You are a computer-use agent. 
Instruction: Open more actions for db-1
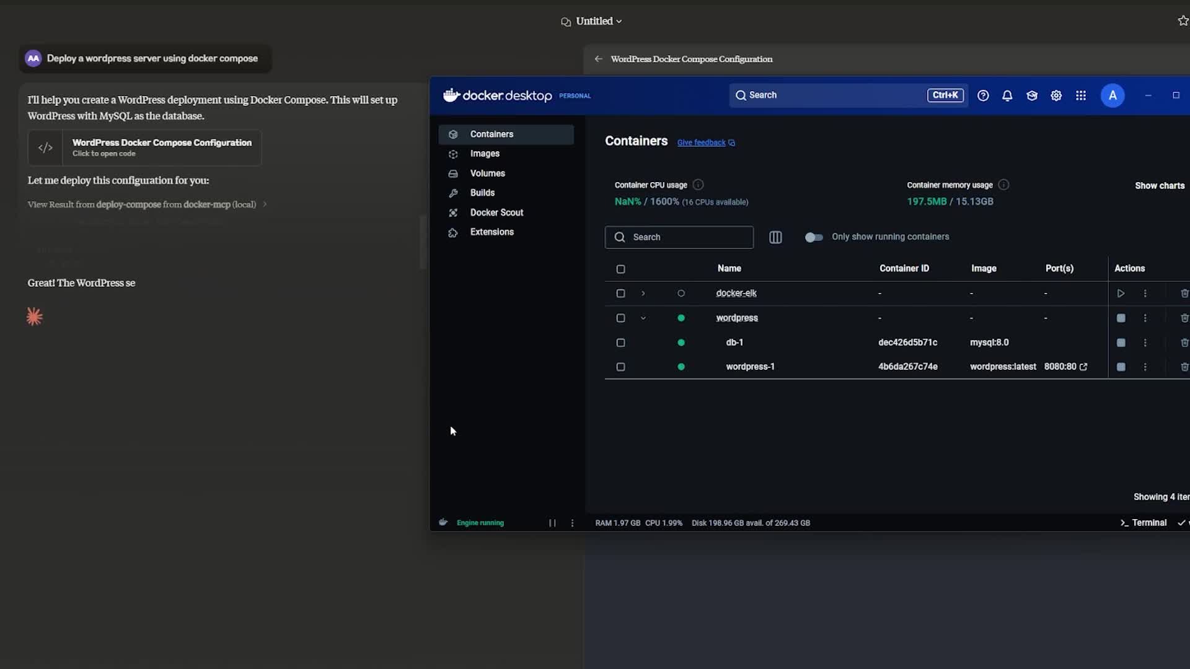[1145, 343]
